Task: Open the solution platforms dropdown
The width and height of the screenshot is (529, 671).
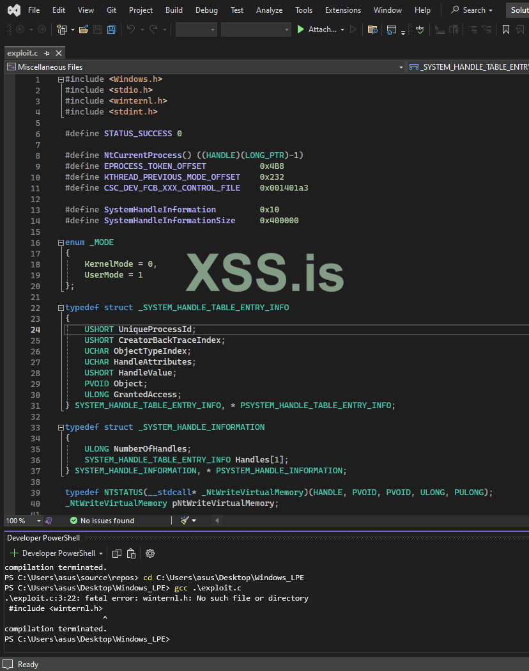Action: 256,29
